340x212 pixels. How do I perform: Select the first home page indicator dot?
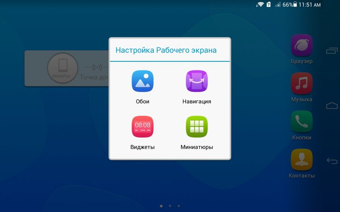click(x=161, y=206)
